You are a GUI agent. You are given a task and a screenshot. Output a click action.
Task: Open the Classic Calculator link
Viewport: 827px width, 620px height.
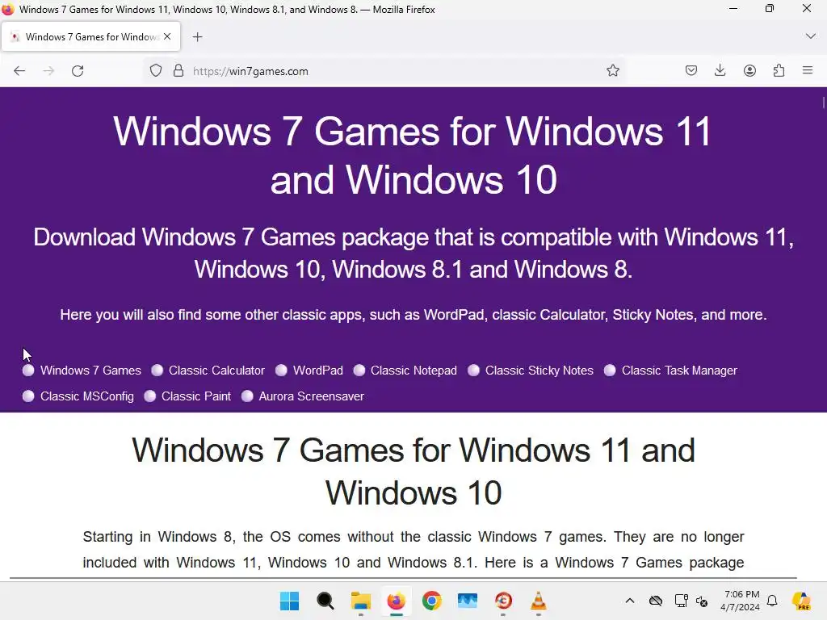pyautogui.click(x=216, y=371)
